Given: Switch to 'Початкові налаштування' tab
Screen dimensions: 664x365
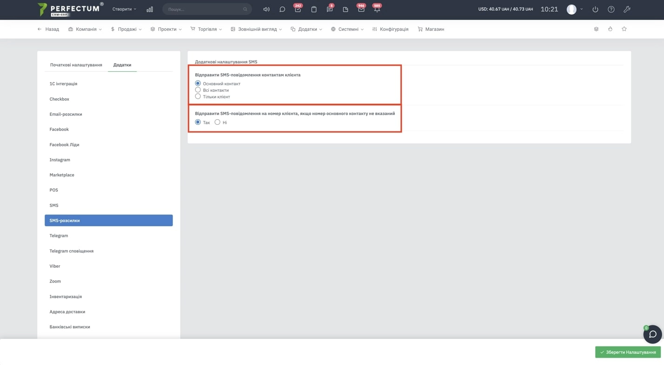Looking at the screenshot, I should pos(76,65).
